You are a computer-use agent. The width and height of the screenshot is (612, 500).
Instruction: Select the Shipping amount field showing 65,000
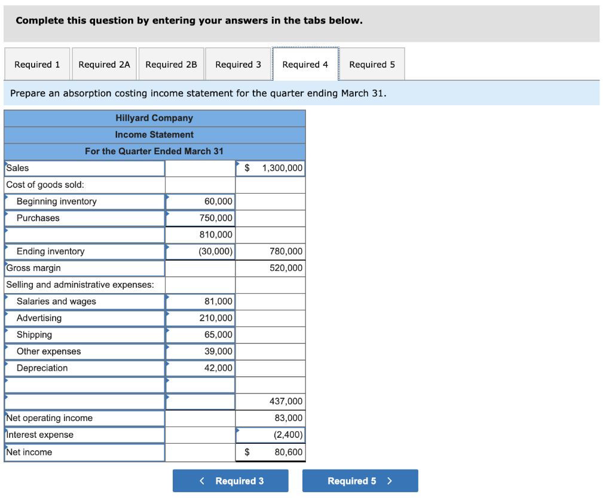click(200, 334)
